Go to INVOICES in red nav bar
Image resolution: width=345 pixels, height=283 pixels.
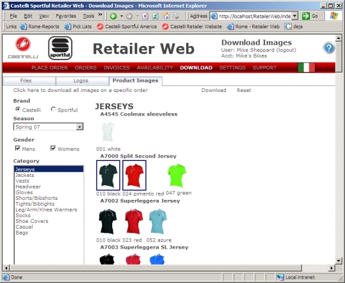tap(116, 68)
